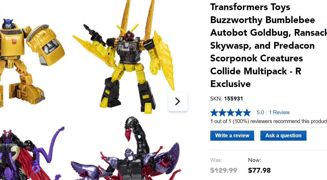Screen dimensions: 327x180
Task: Click the SKN: label text
Action: (216, 99)
